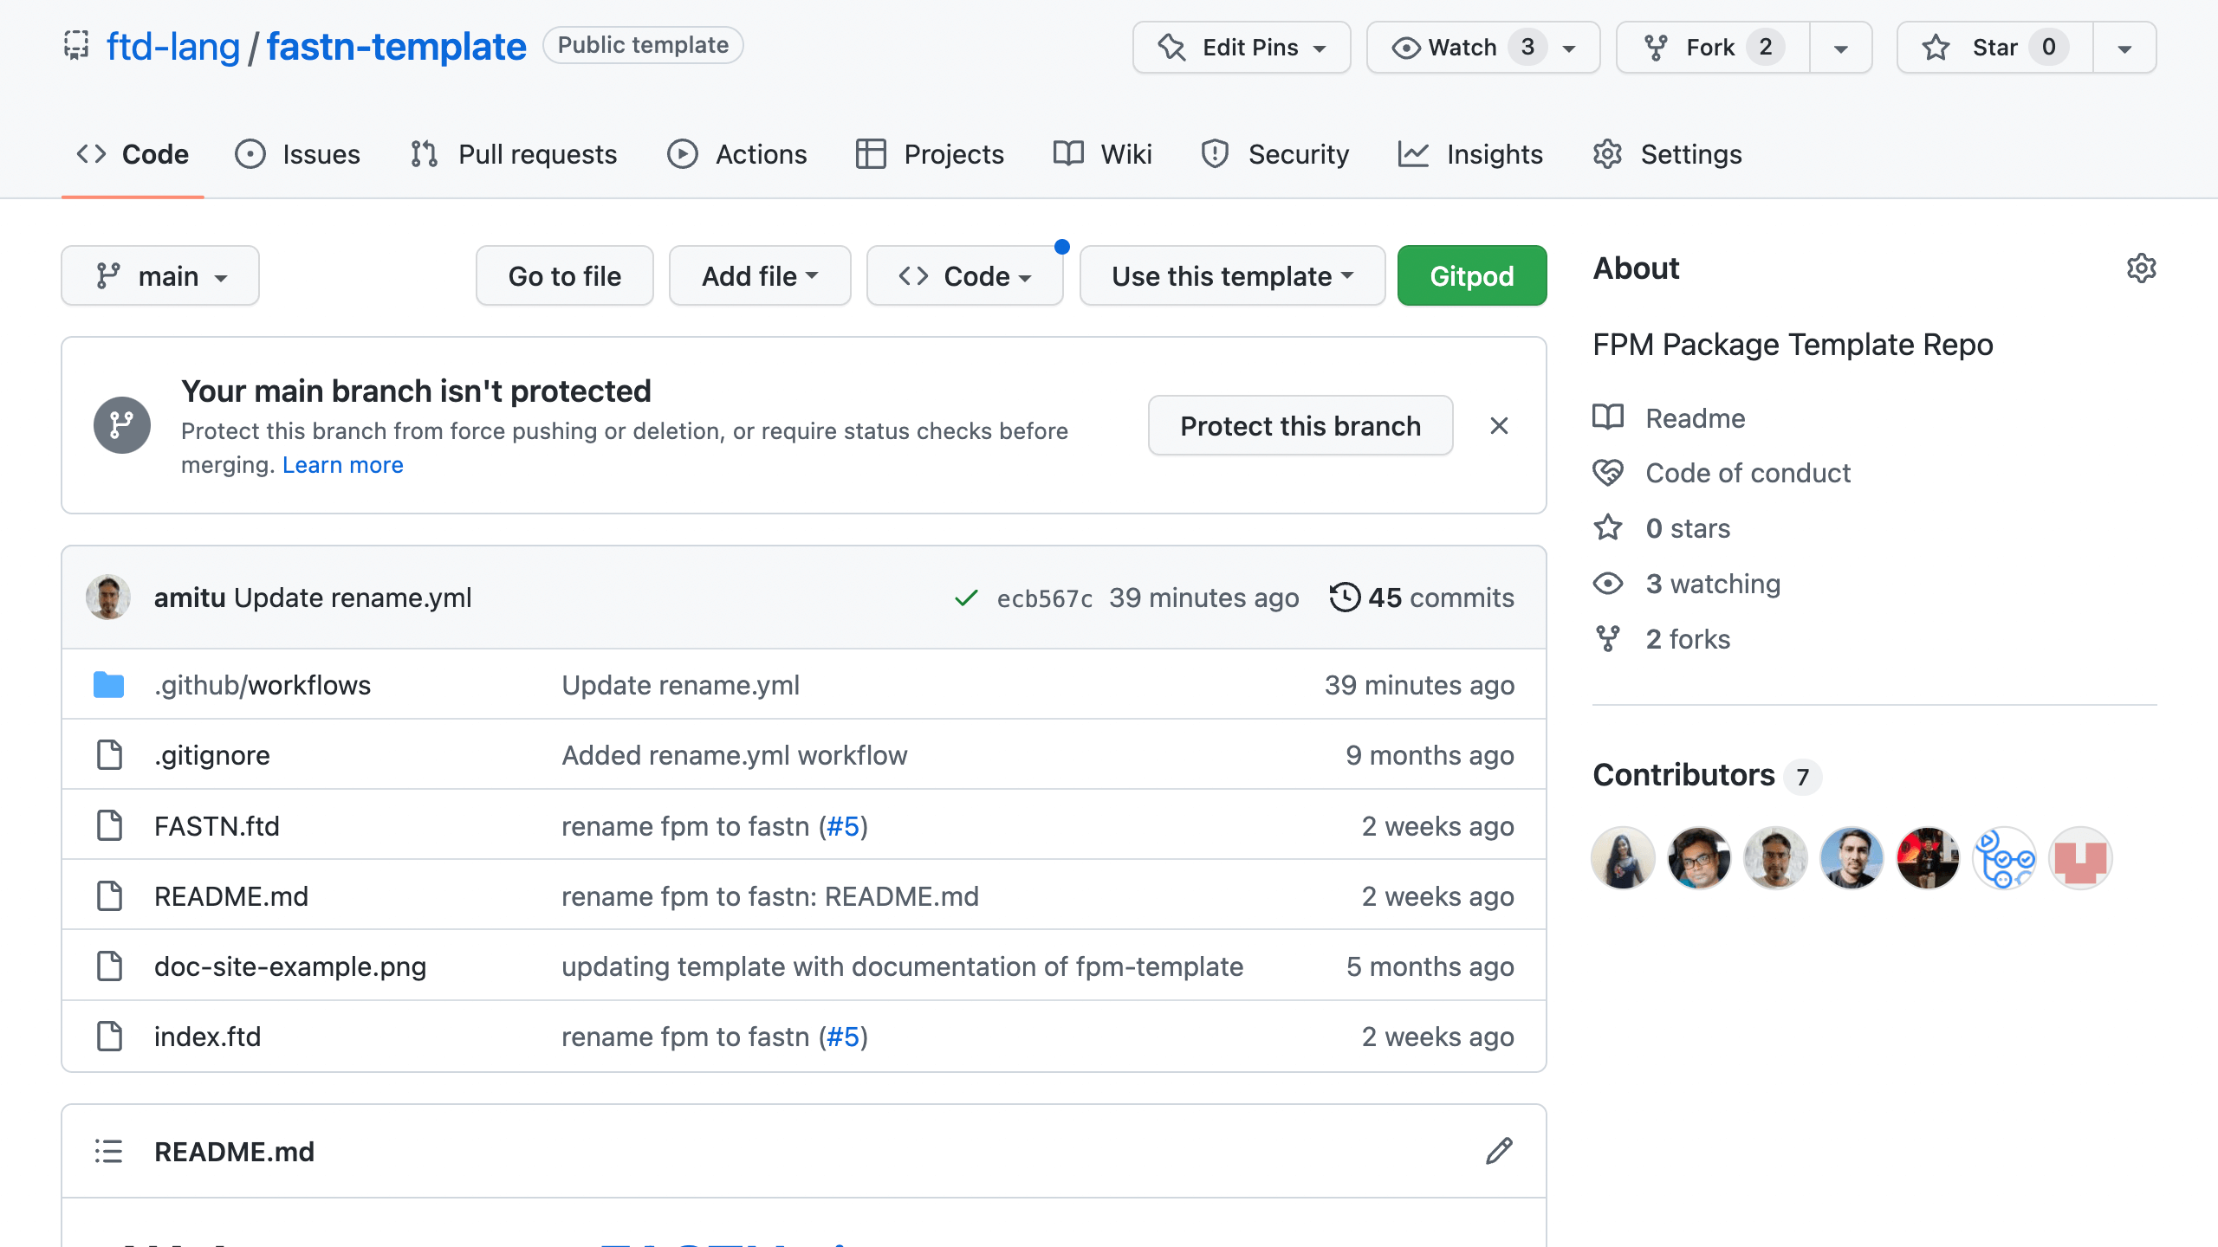The height and width of the screenshot is (1247, 2218).
Task: Open the fastn-template repository name link
Action: pyautogui.click(x=396, y=46)
